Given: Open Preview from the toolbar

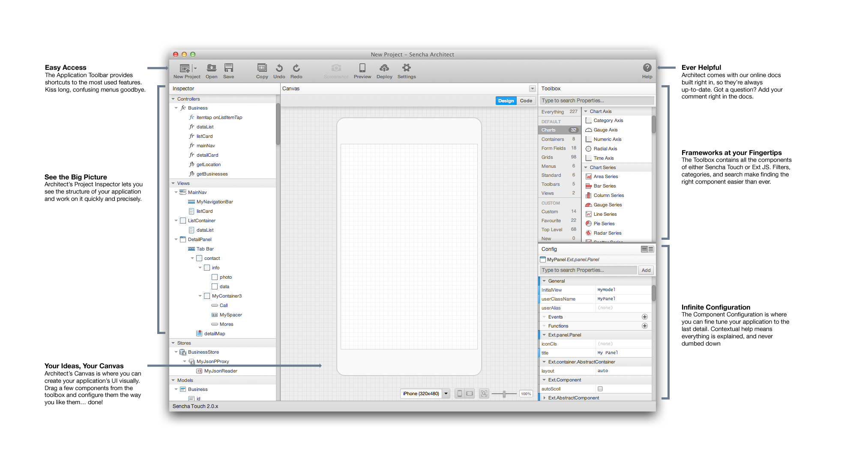Looking at the screenshot, I should click(x=362, y=68).
